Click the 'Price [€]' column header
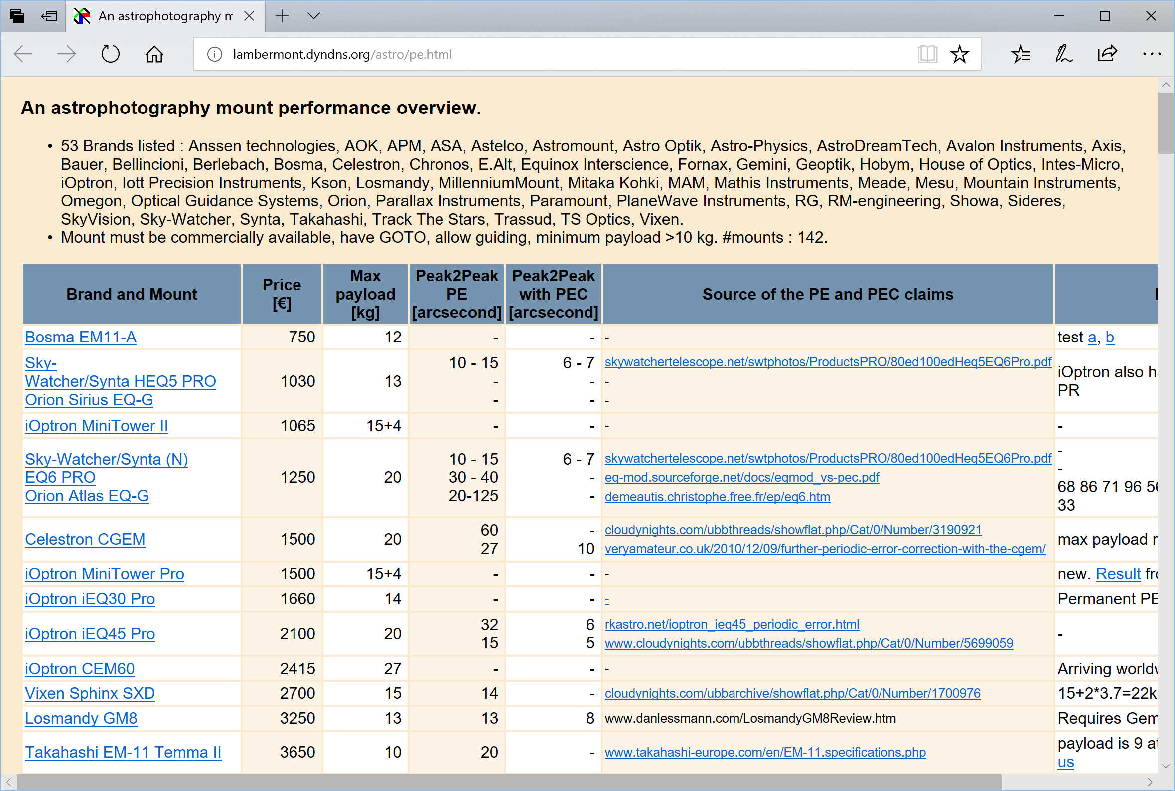Viewport: 1175px width, 791px height. 282,294
